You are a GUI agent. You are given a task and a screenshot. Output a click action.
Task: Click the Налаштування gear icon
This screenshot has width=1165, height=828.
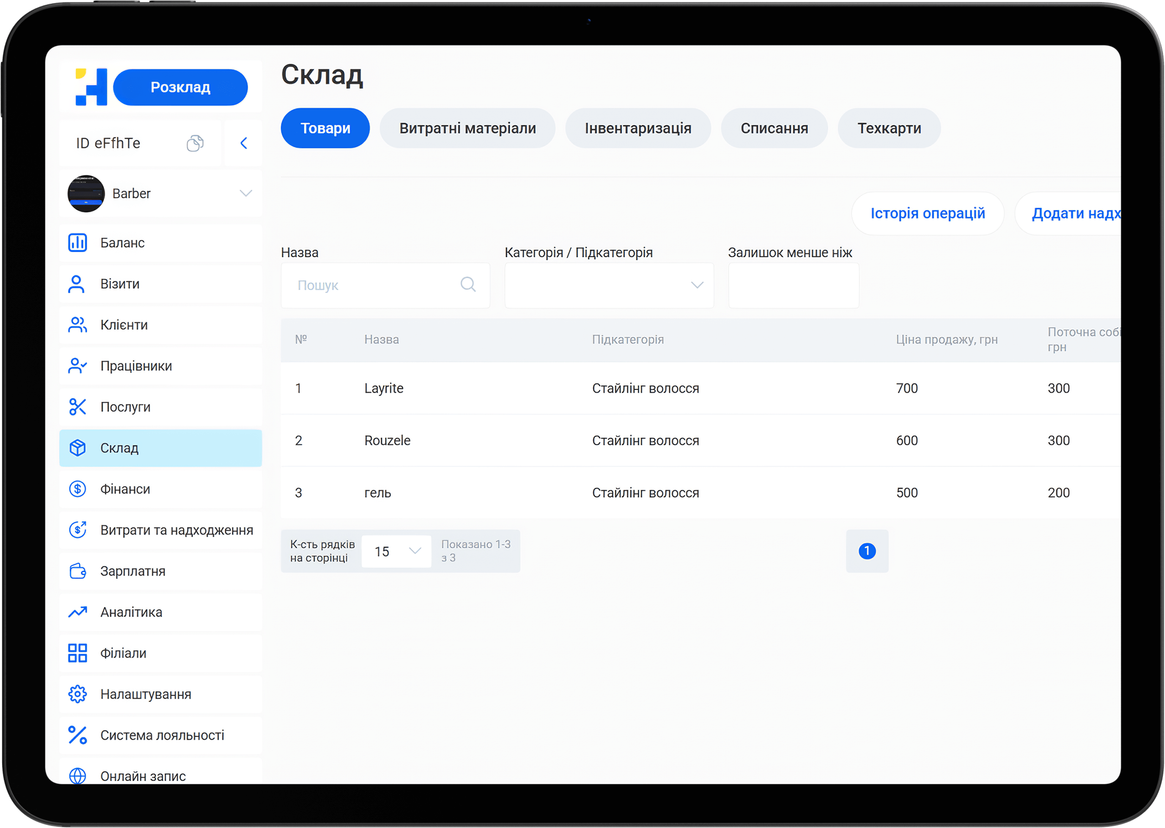(x=78, y=694)
